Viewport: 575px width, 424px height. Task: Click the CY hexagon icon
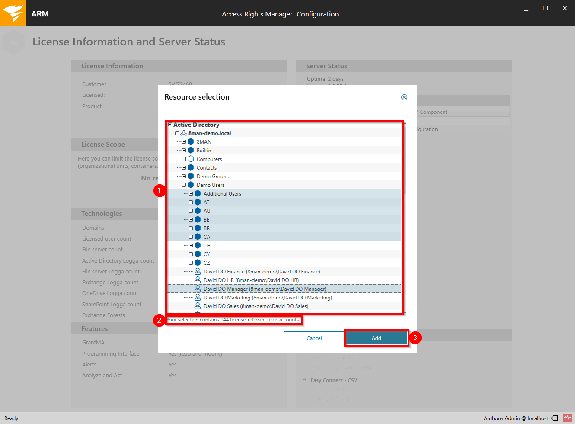point(198,254)
